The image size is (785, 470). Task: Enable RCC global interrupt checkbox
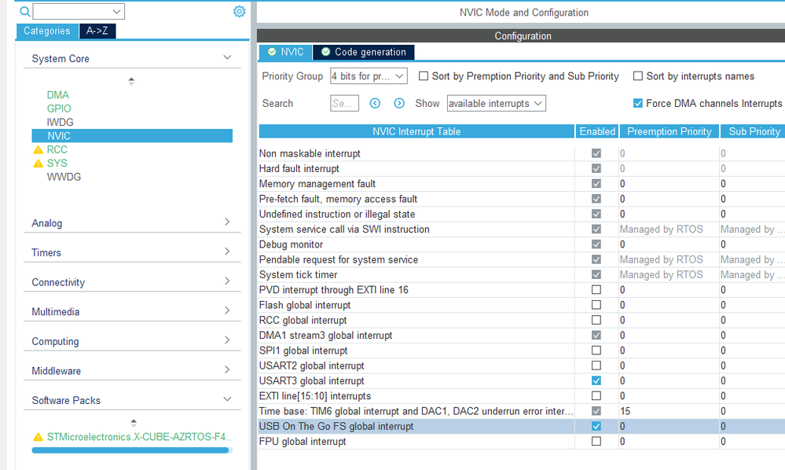click(596, 320)
